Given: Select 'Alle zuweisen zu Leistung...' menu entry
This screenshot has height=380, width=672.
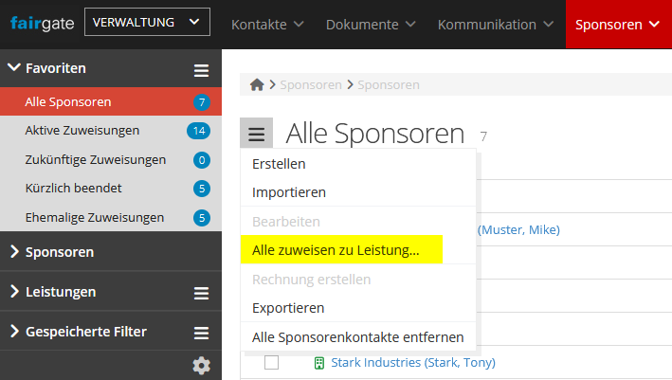Looking at the screenshot, I should coord(336,250).
